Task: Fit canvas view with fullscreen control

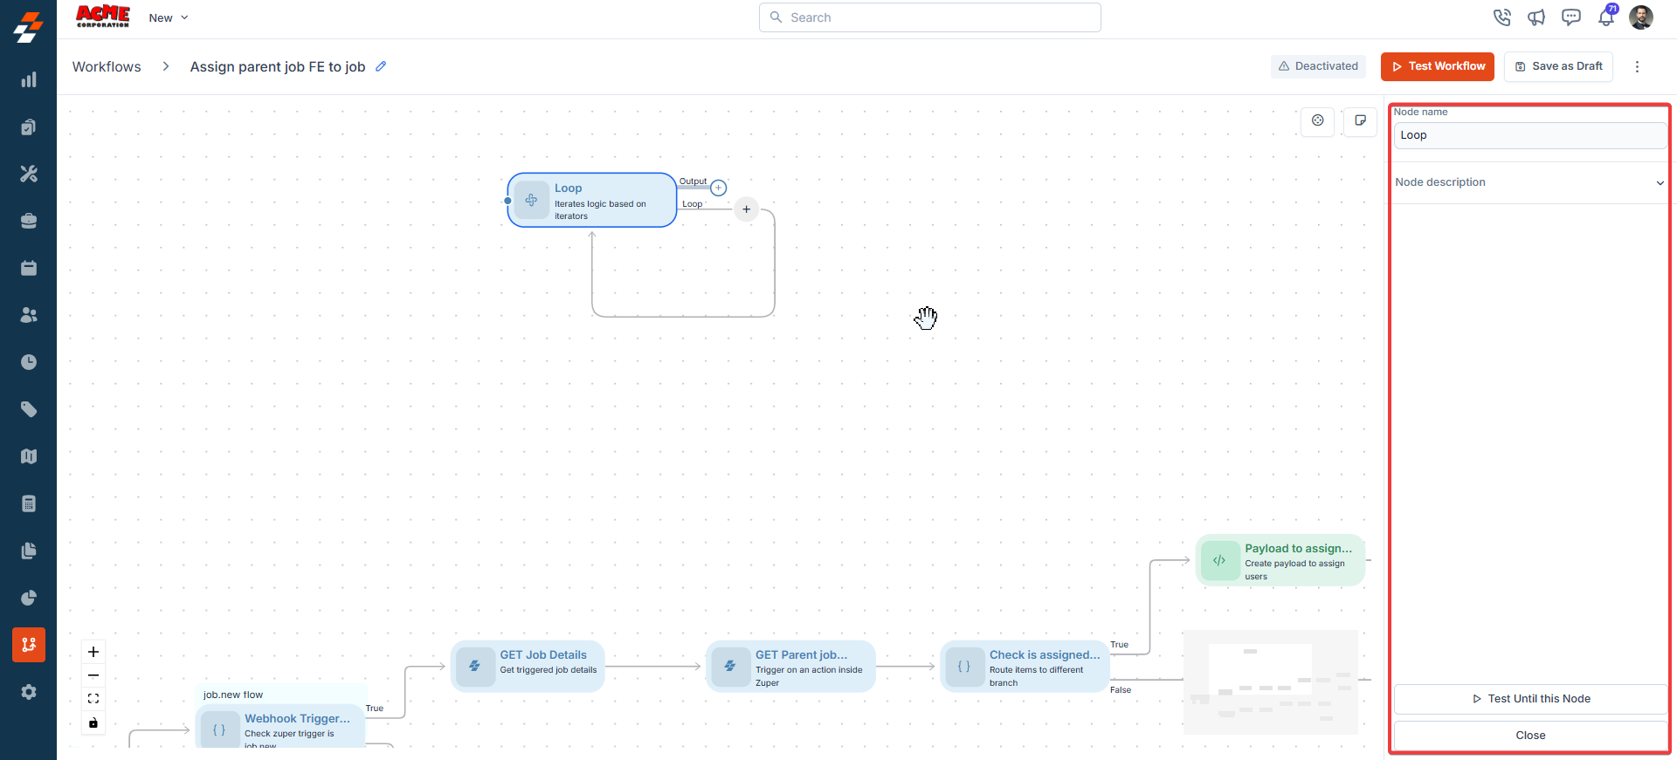Action: coord(93,699)
